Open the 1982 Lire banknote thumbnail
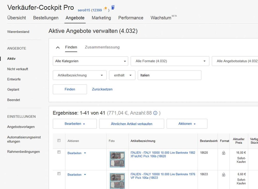258x189 pixels. (117, 159)
